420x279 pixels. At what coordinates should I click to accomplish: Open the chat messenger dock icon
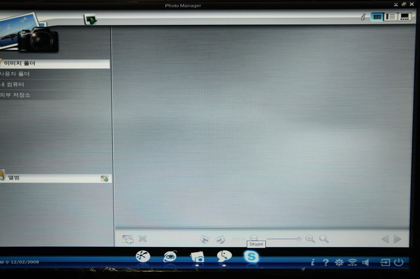click(224, 256)
